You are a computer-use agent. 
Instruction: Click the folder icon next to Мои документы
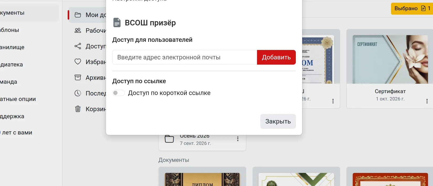78,15
